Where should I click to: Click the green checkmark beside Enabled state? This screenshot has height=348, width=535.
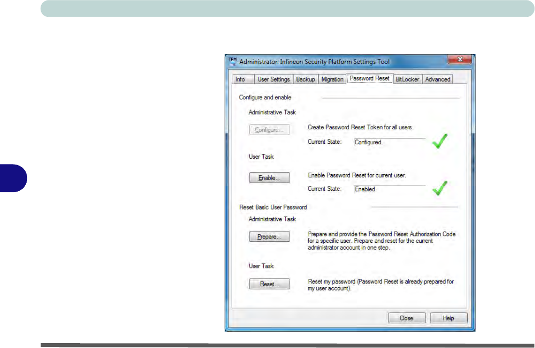coord(440,188)
